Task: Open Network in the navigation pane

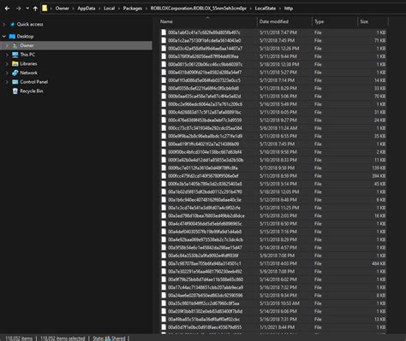Action: click(28, 73)
